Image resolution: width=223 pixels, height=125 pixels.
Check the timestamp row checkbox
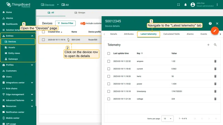click(x=109, y=91)
